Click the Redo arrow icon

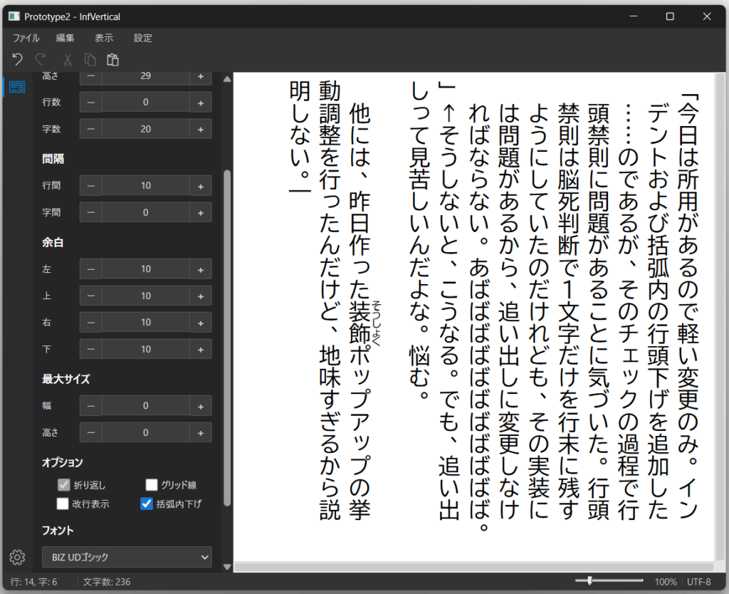[41, 60]
